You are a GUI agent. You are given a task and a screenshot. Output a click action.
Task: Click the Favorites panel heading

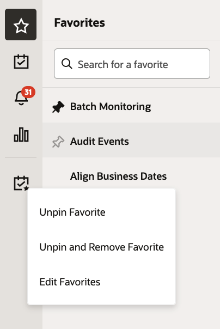point(80,23)
